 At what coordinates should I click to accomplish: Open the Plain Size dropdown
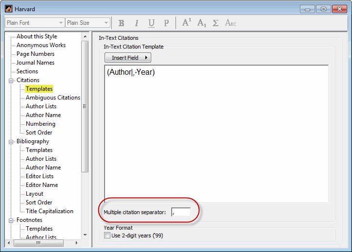[x=88, y=23]
